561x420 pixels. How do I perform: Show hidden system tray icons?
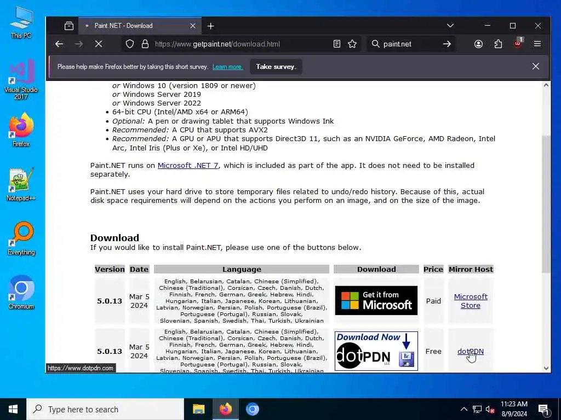click(x=463, y=409)
